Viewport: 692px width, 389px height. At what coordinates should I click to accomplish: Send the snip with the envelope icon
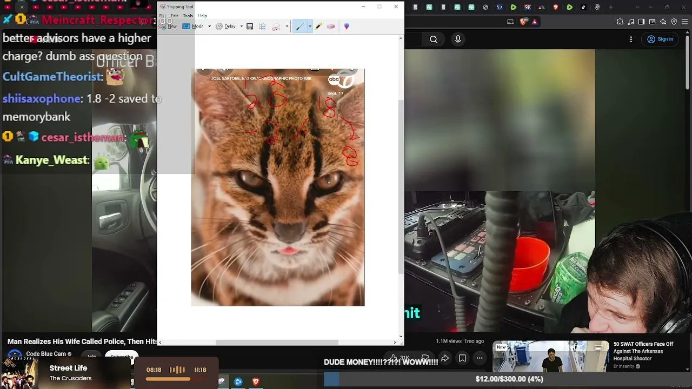click(276, 26)
